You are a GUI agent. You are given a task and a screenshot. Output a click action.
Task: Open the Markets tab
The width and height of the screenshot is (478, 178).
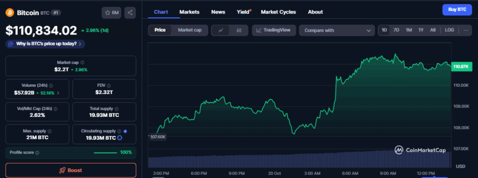click(190, 12)
